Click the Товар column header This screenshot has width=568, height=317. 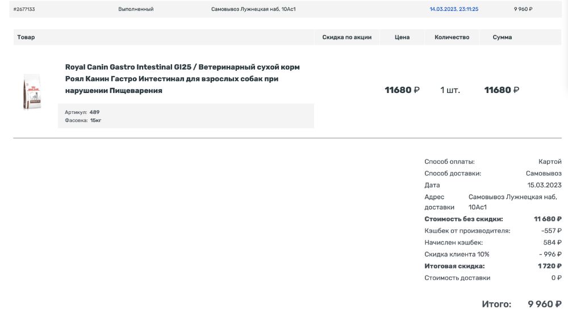click(26, 37)
